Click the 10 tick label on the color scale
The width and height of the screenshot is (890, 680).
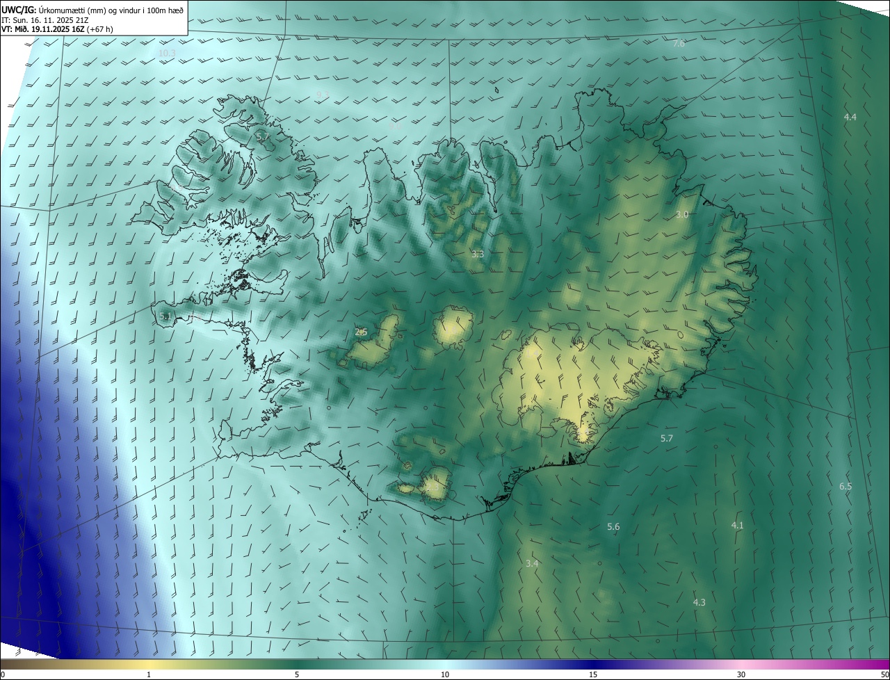click(x=445, y=675)
